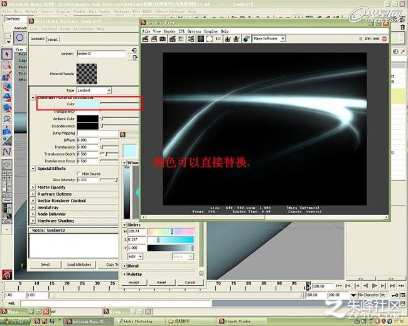Expand the Matte Opacity section
This screenshot has width=408, height=326.
point(33,187)
